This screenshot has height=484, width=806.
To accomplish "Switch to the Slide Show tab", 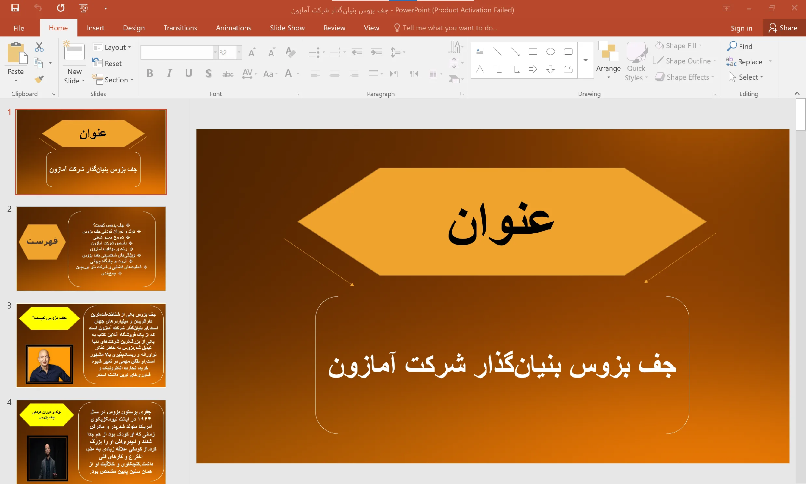I will [287, 28].
